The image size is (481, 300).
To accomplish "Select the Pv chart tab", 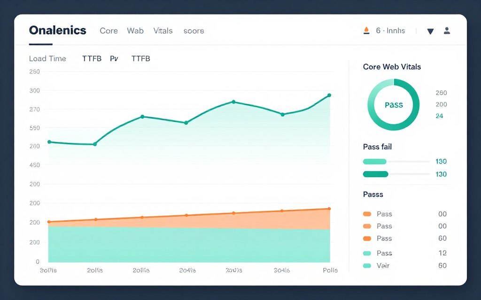I will coord(114,59).
